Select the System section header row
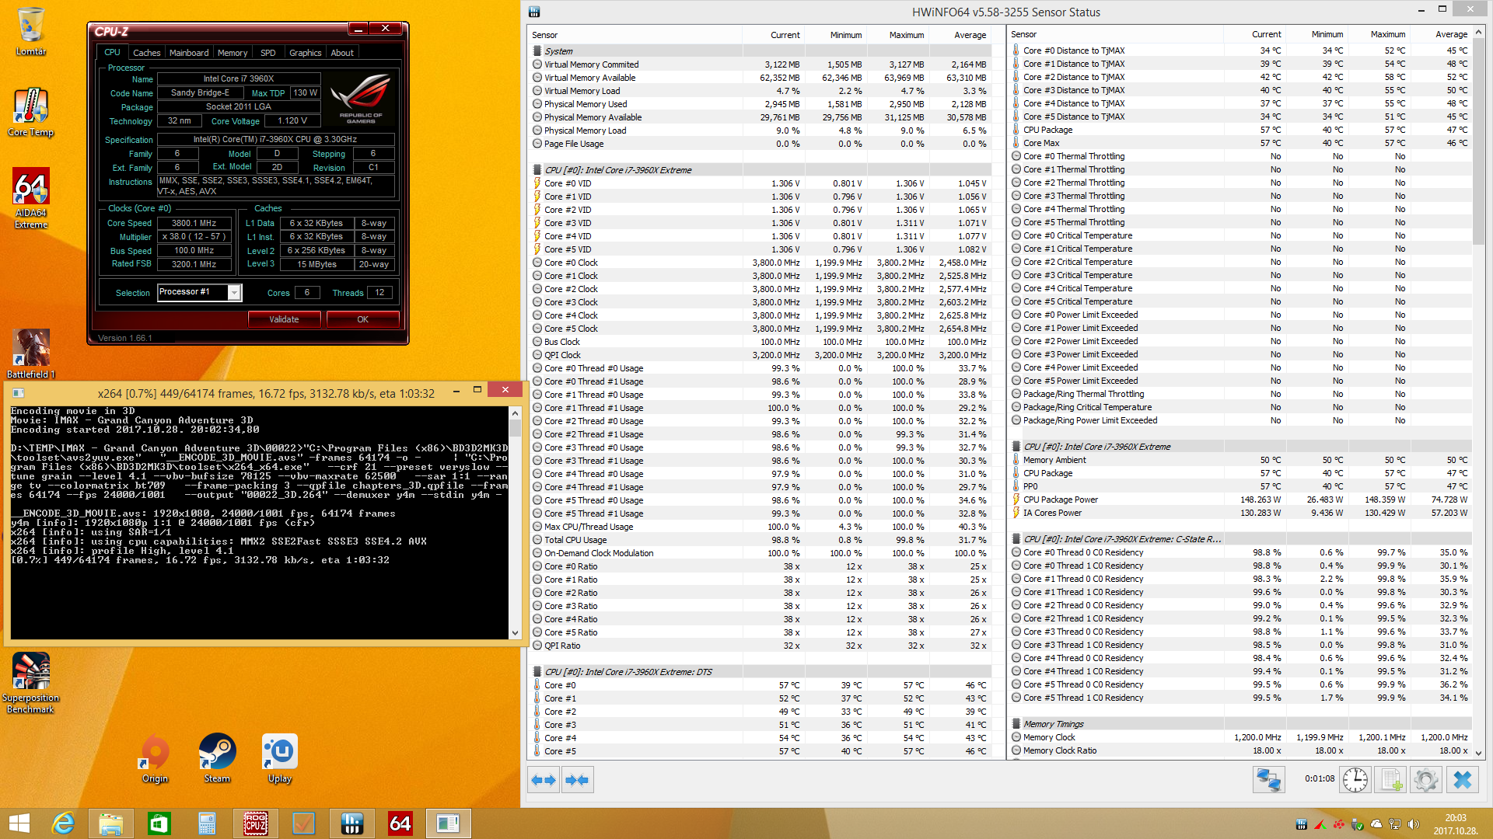The width and height of the screenshot is (1493, 839). pos(760,51)
